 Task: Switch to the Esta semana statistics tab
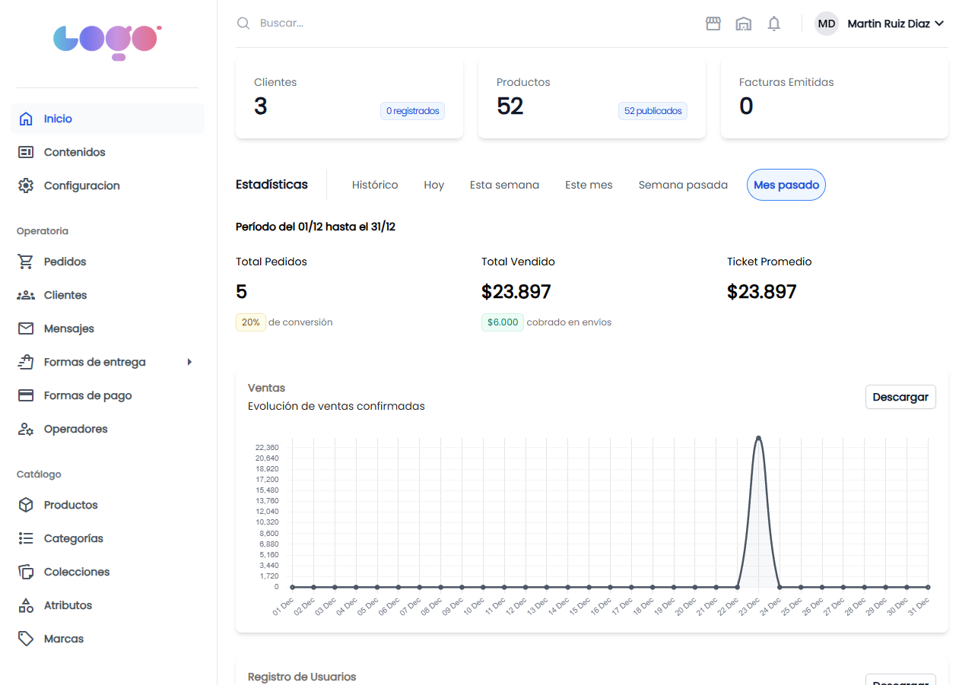pyautogui.click(x=504, y=184)
